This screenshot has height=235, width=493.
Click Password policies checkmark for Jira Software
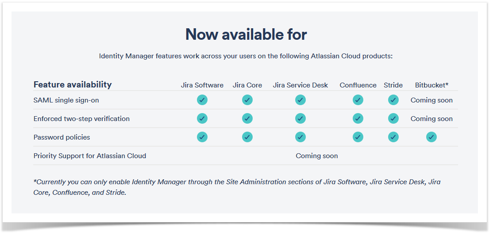pyautogui.click(x=202, y=137)
